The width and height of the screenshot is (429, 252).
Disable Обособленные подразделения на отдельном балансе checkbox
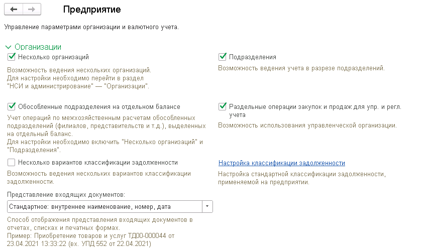pos(12,106)
